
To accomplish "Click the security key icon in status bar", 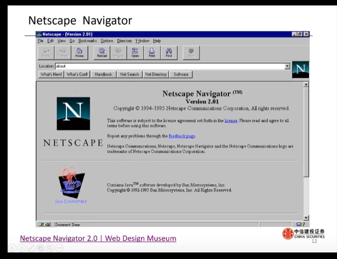I will 45,225.
